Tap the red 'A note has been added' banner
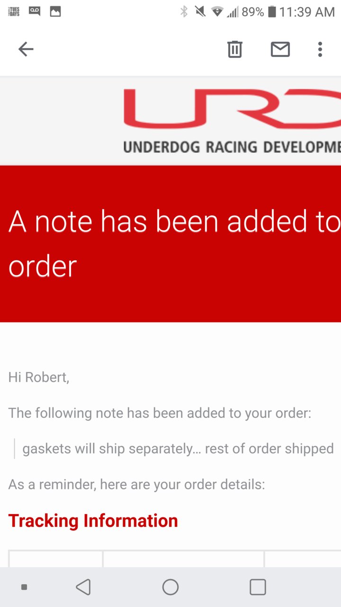 click(170, 244)
